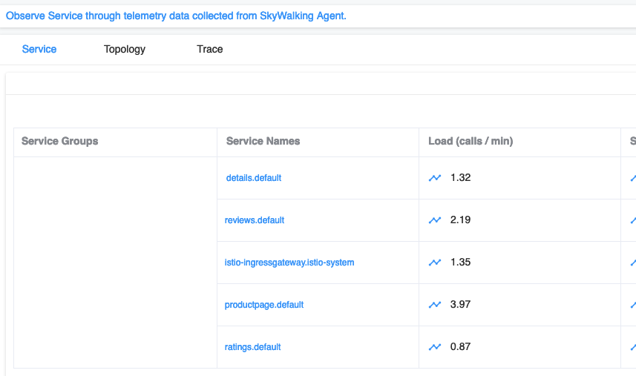Click the Service Names column header
Viewport: 636px width, 376px height.
click(263, 141)
